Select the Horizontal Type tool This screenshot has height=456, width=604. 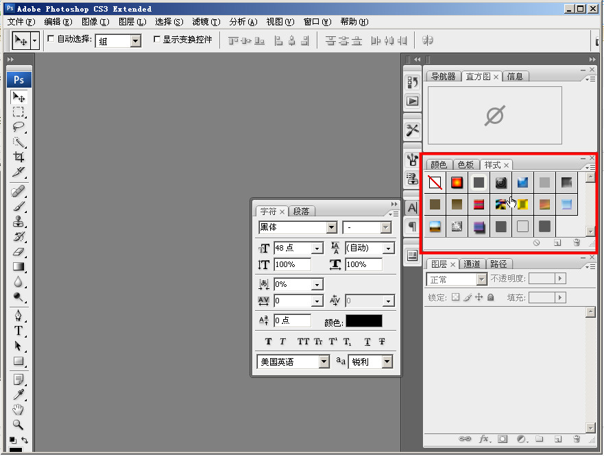click(x=19, y=331)
